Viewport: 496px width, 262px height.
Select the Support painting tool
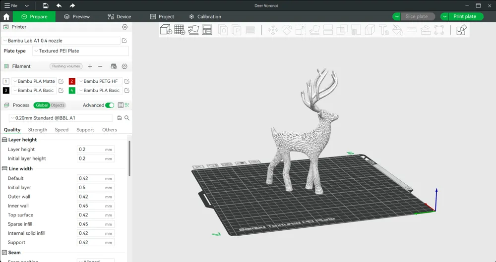[x=356, y=30]
